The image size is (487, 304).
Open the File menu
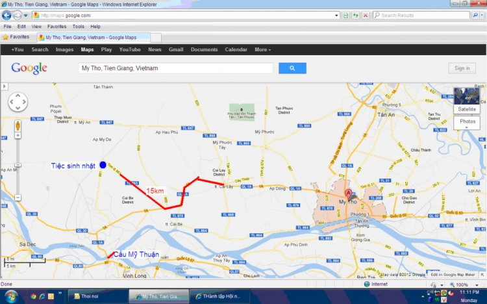click(x=7, y=27)
